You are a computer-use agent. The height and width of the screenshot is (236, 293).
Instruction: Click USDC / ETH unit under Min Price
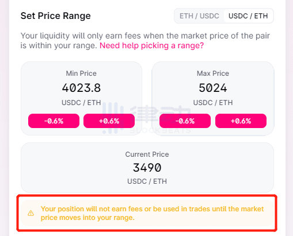tap(81, 103)
